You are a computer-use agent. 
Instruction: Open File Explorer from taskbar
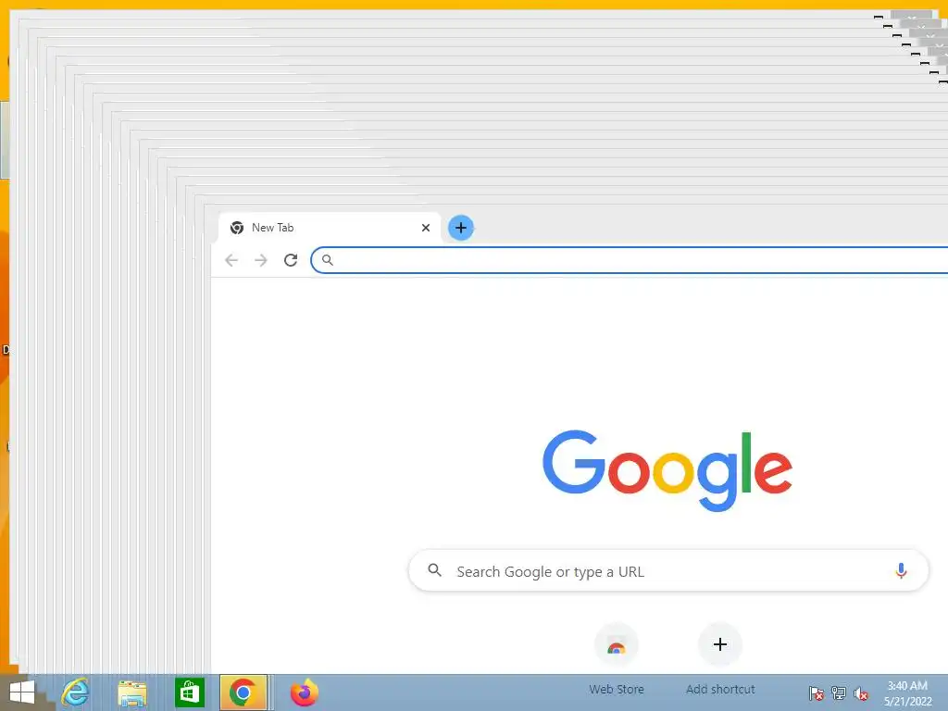131,692
